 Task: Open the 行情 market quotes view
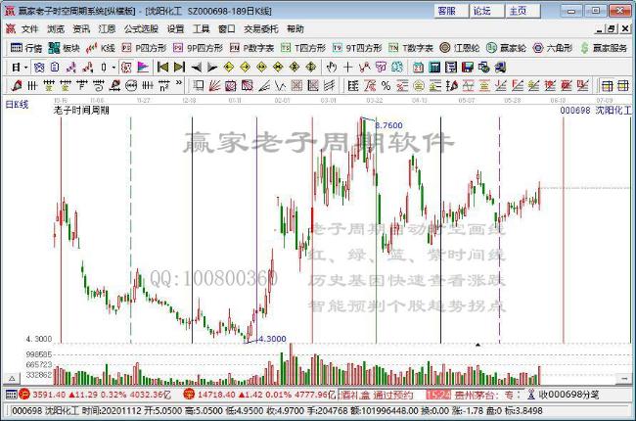click(x=26, y=48)
